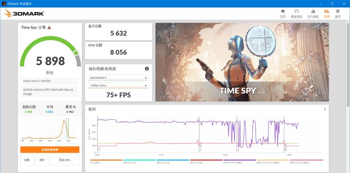Click the green score gauge knob
The width and height of the screenshot is (350, 173).
click(x=76, y=53)
